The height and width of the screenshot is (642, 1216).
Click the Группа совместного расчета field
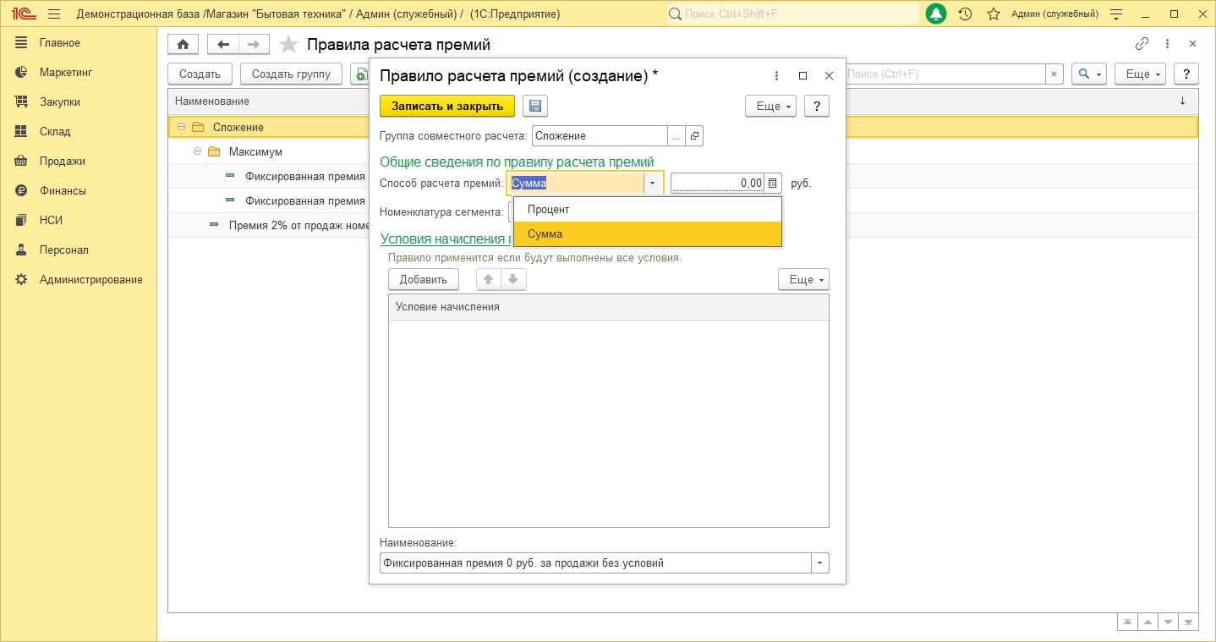[600, 135]
